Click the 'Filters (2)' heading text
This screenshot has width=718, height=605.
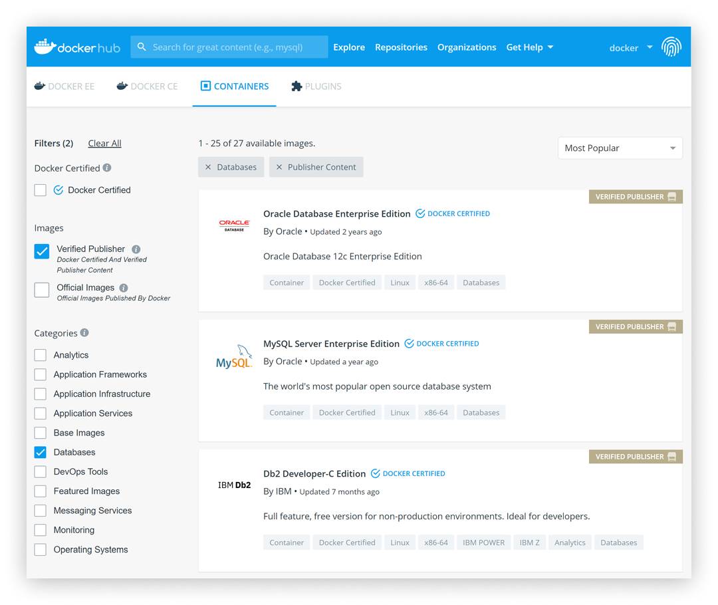tap(54, 144)
